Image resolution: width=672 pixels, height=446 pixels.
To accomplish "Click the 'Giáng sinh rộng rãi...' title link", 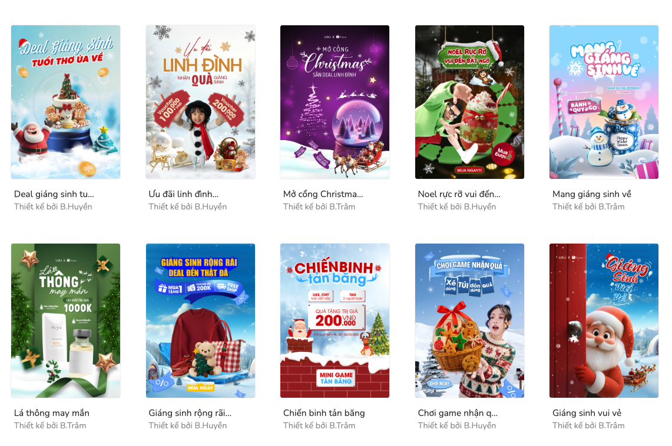I will point(190,413).
